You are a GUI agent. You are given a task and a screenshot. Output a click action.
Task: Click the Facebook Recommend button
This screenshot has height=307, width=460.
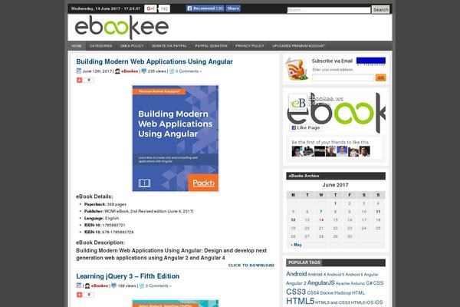click(205, 8)
